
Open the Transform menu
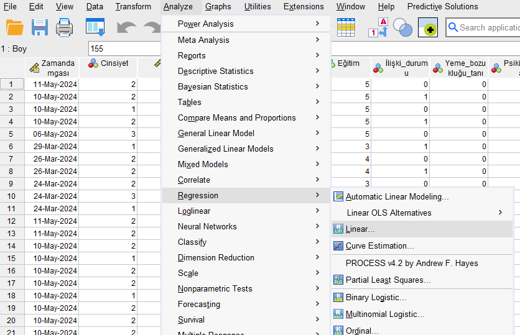[x=133, y=7]
